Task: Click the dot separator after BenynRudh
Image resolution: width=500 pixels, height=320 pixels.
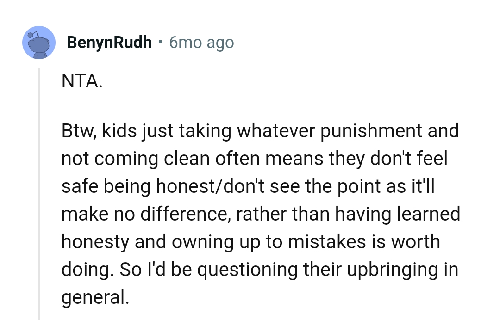Action: (x=160, y=42)
